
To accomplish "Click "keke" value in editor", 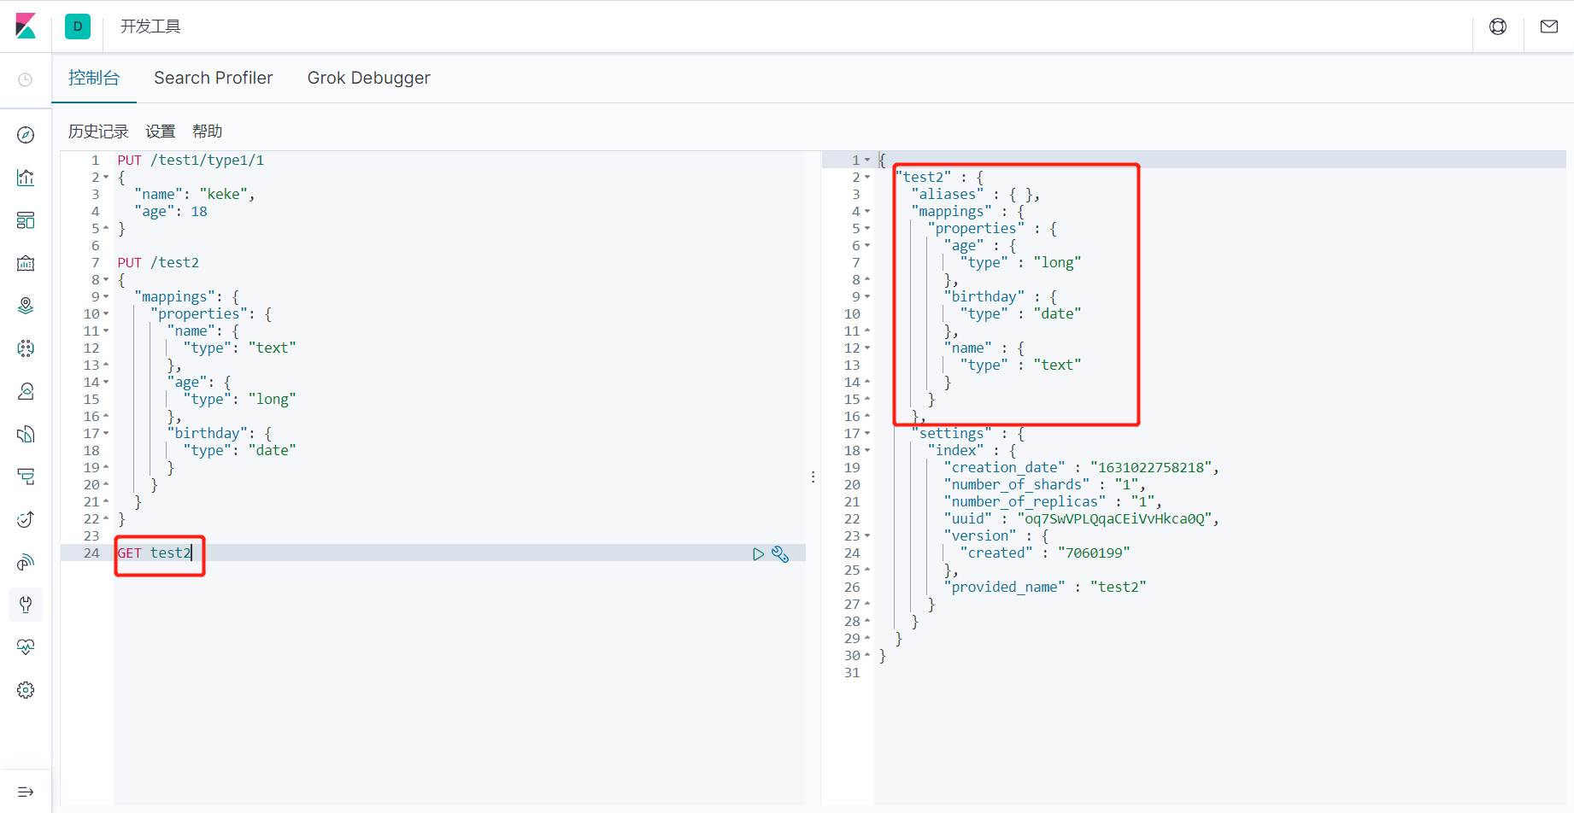I will pyautogui.click(x=224, y=195).
